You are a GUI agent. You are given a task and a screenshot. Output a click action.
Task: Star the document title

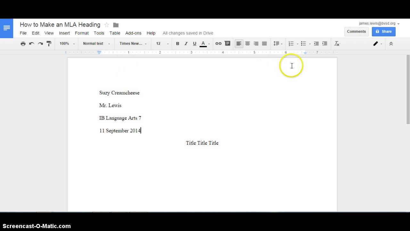click(x=107, y=25)
